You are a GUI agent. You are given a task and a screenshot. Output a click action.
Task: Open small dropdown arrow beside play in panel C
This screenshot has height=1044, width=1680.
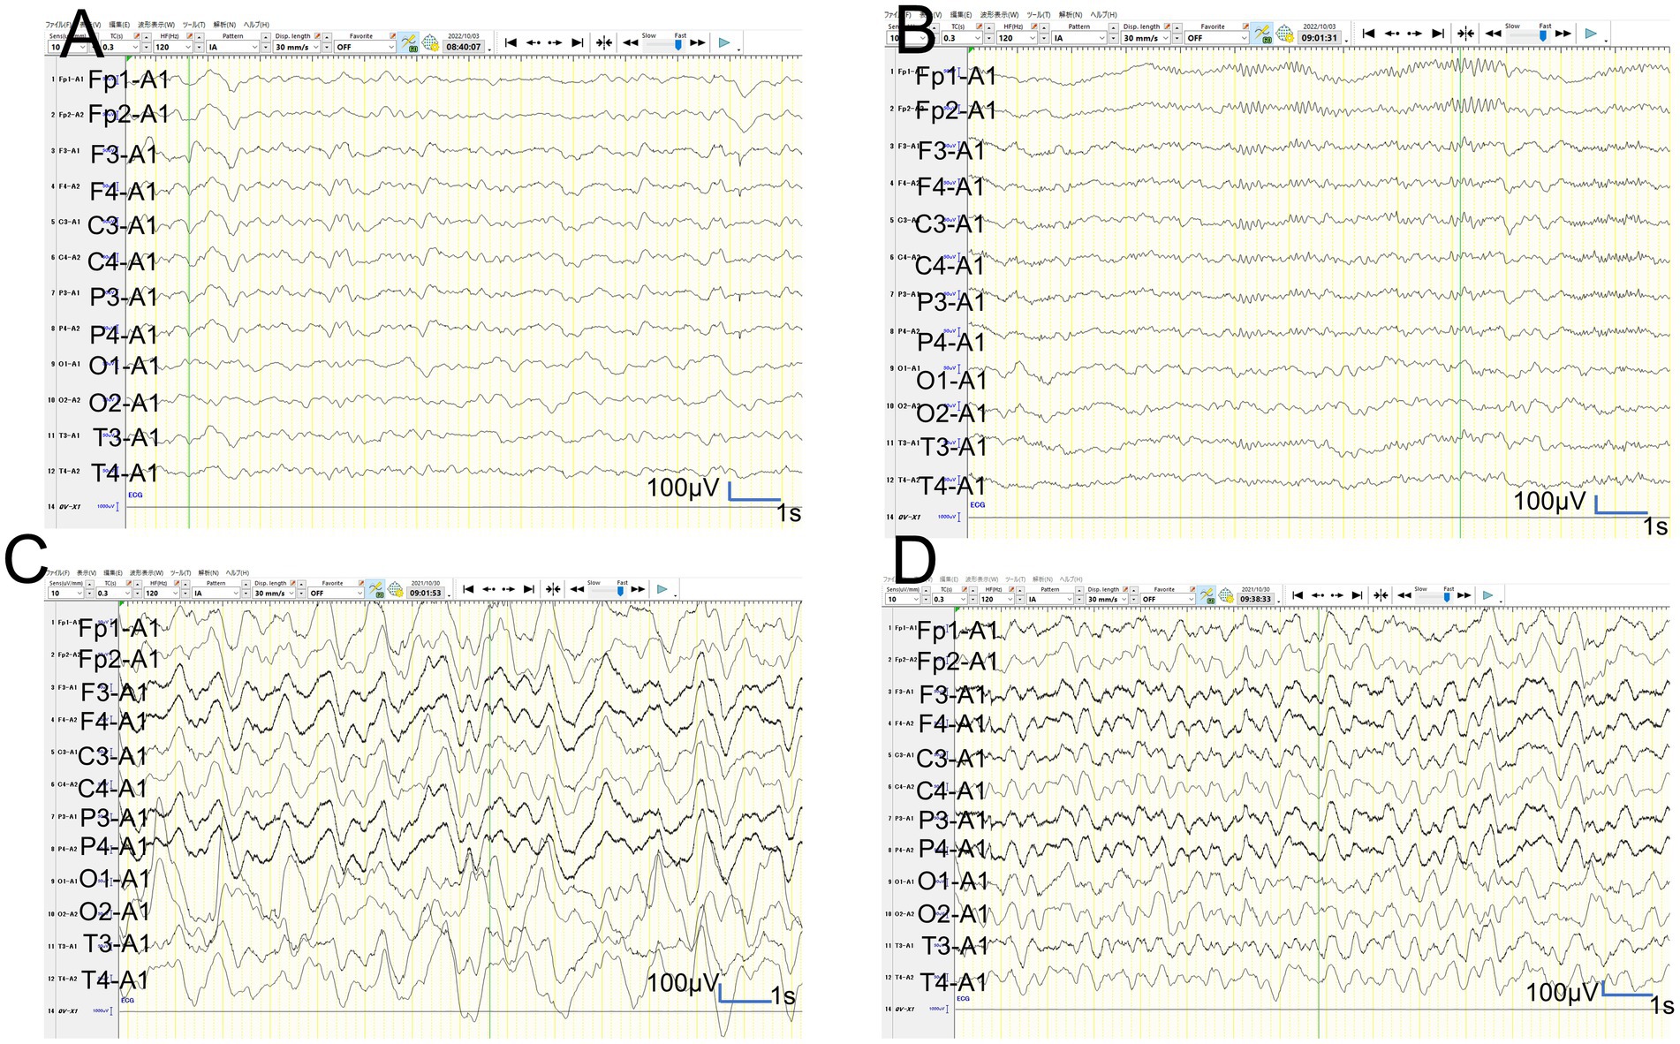pos(676,595)
